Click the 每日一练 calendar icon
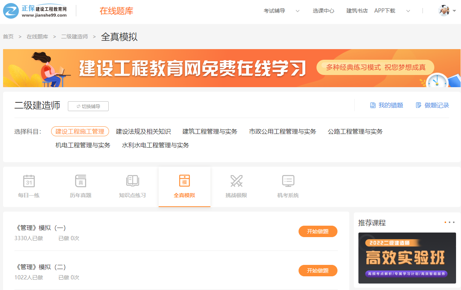461x290 pixels. (x=29, y=181)
